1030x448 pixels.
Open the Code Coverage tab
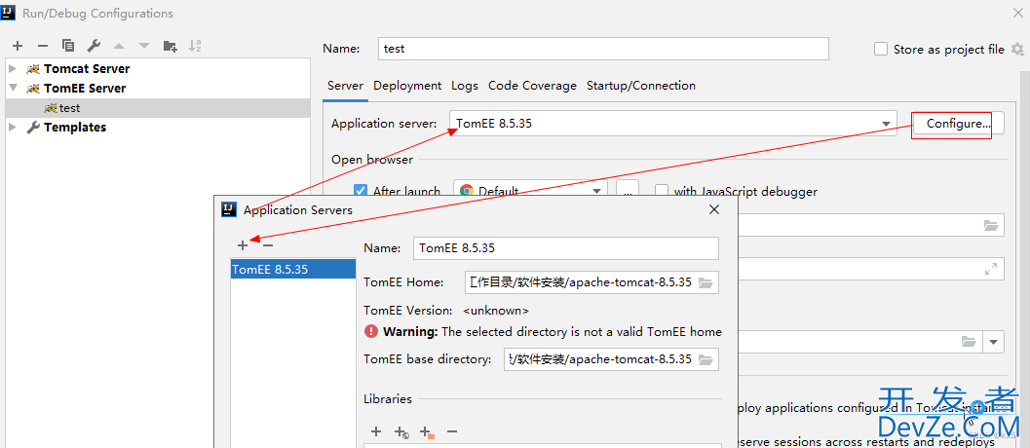click(532, 86)
